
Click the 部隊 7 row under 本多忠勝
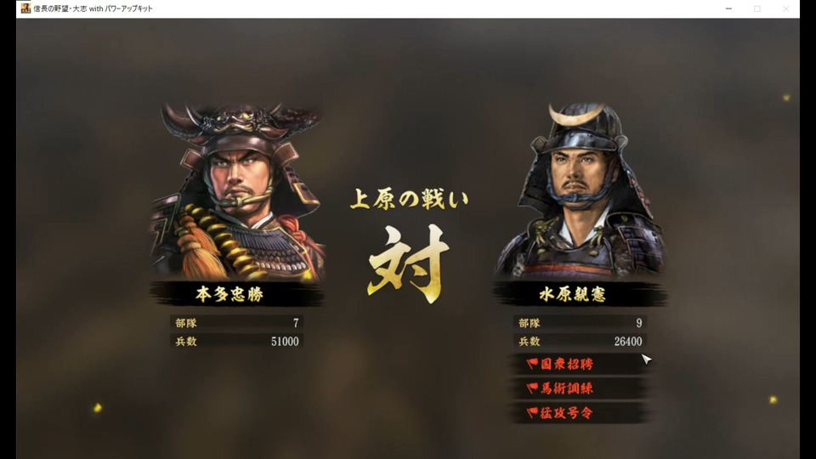237,323
